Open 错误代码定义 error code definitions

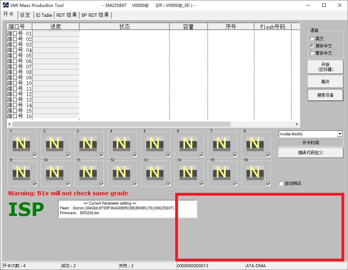click(x=310, y=153)
